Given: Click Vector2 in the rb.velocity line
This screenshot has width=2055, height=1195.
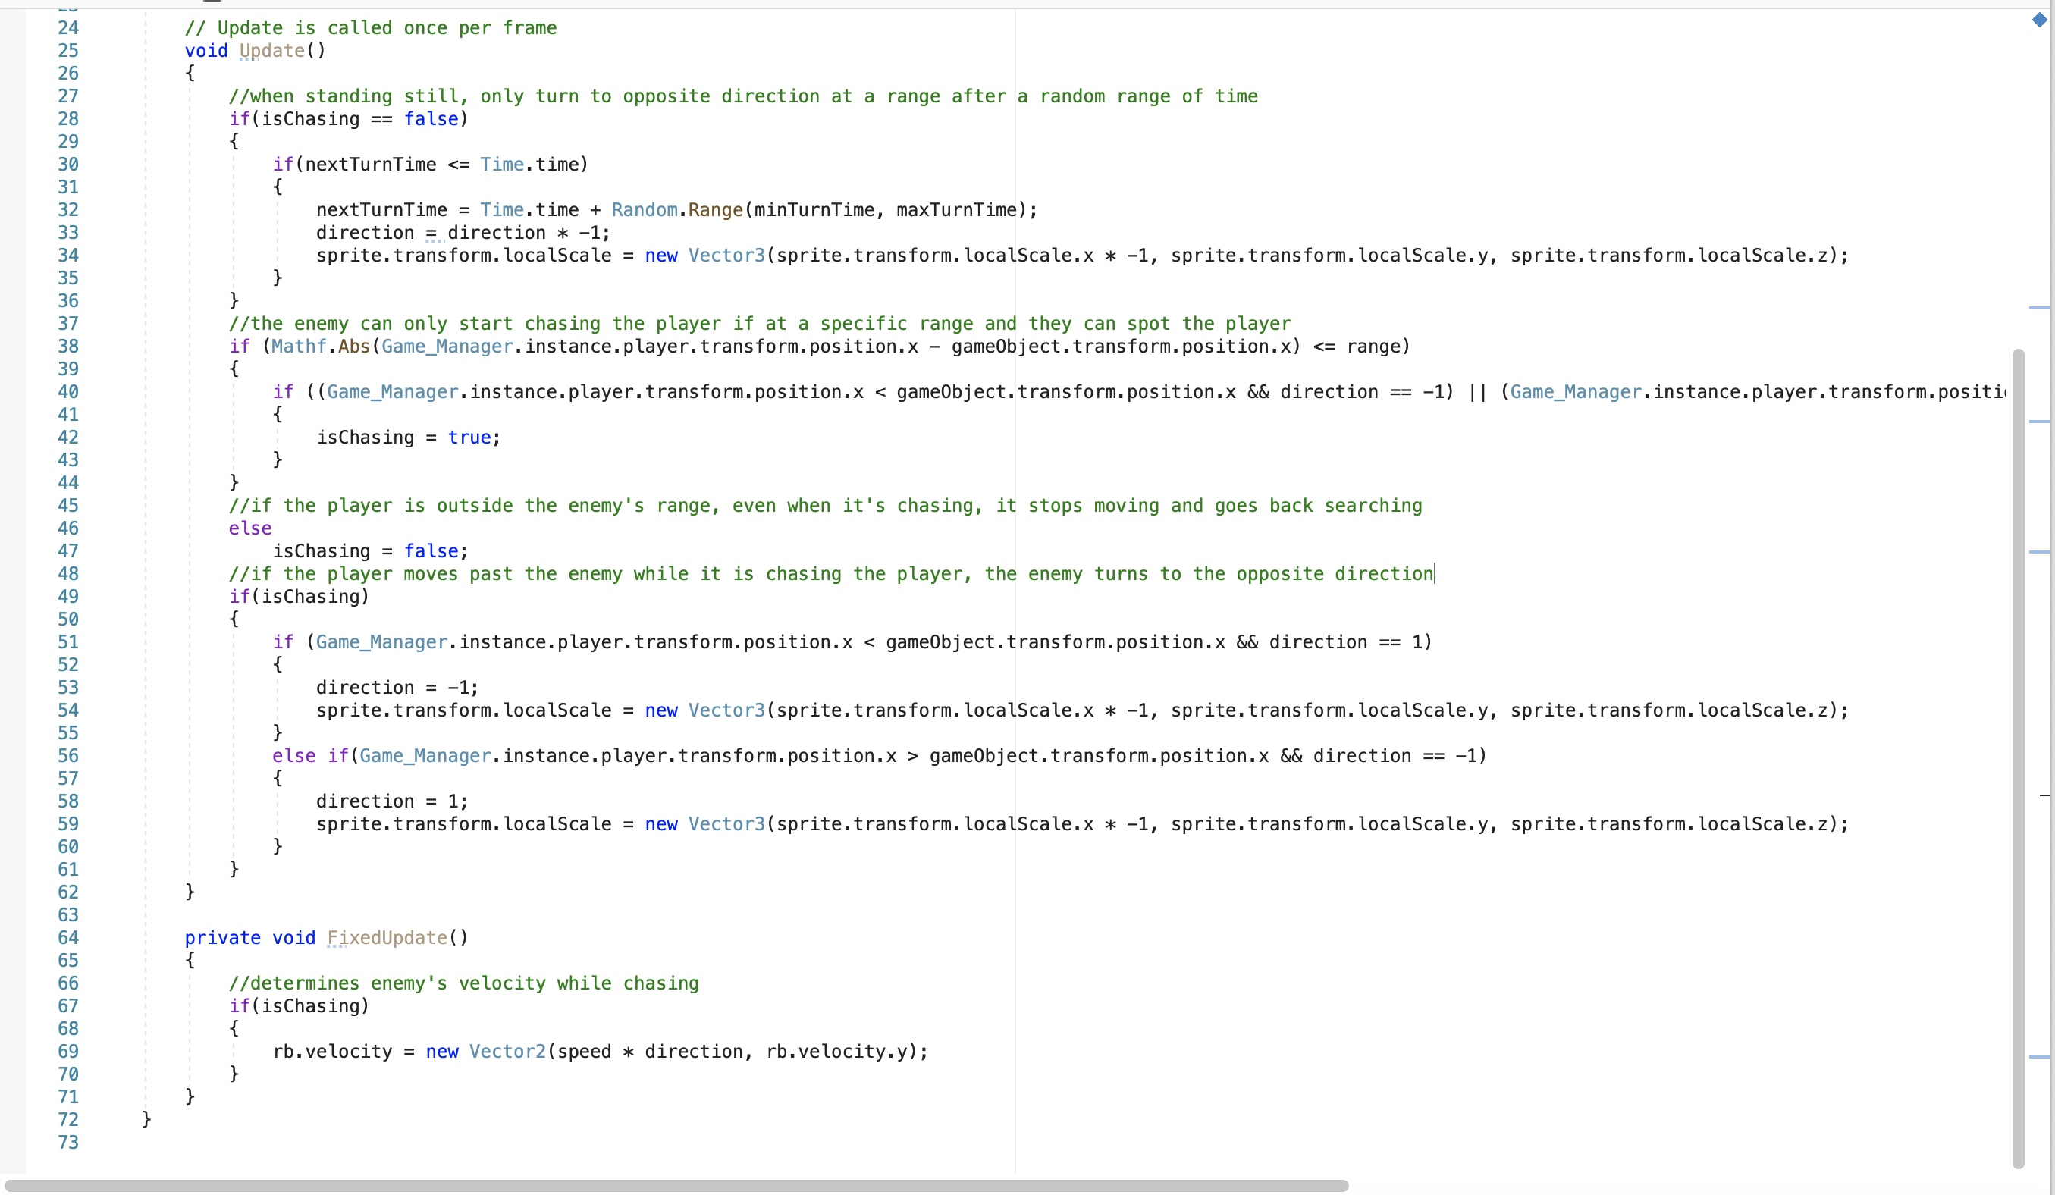Looking at the screenshot, I should [507, 1052].
